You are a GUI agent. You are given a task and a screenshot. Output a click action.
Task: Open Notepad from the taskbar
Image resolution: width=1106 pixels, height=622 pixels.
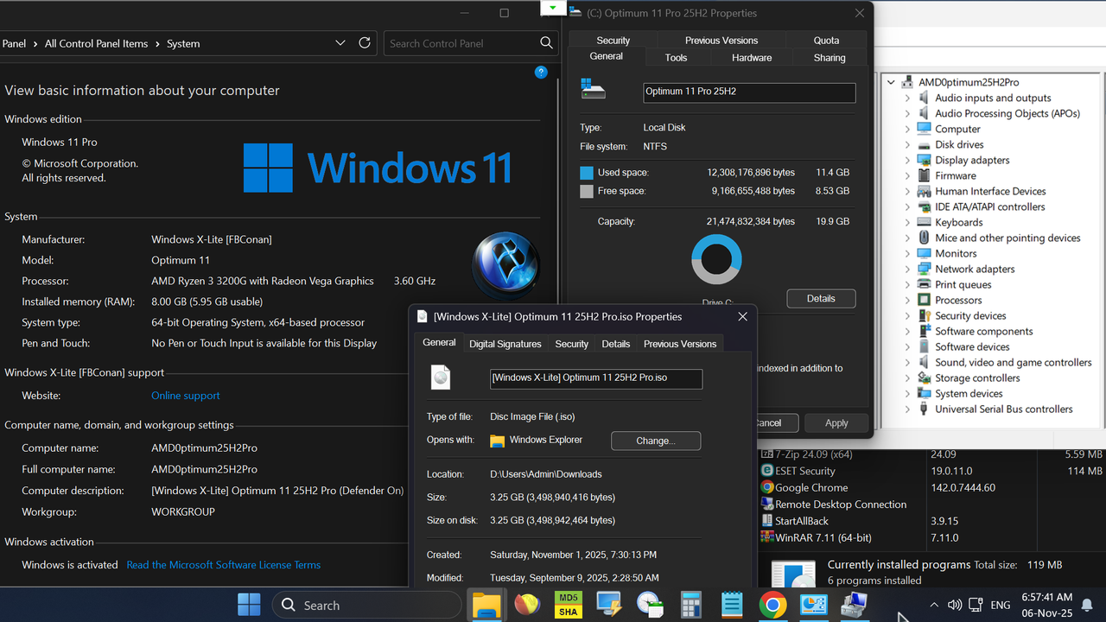tap(732, 605)
